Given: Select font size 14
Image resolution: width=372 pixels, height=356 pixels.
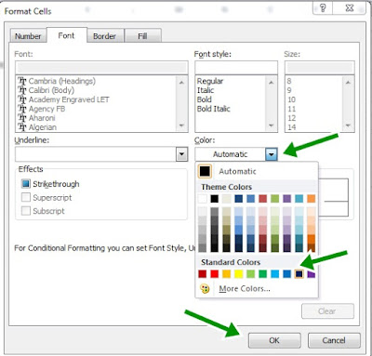Looking at the screenshot, I should tap(292, 127).
